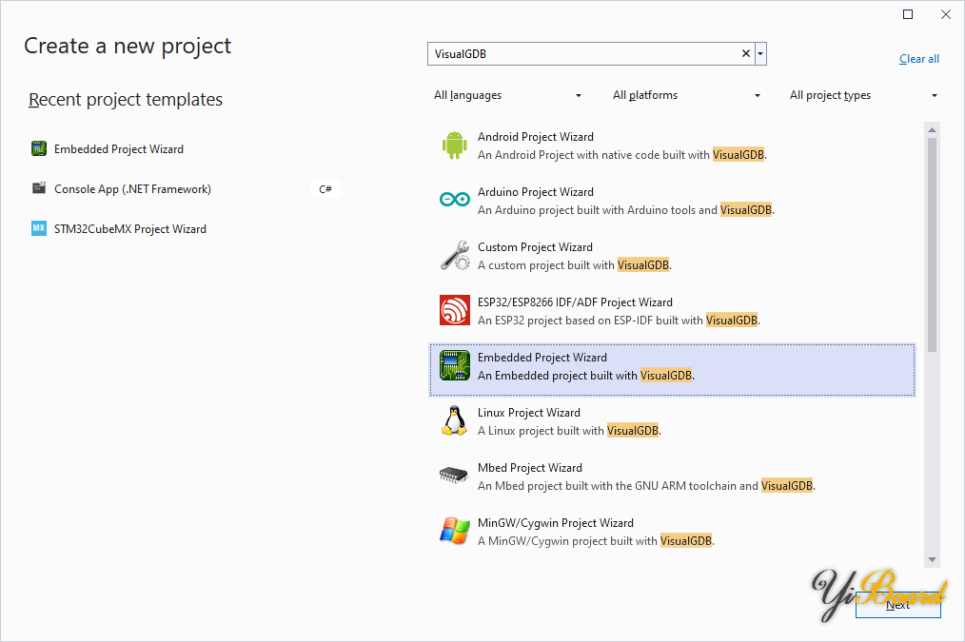Click the Arduino Project Wizard infinity icon
Screen dimensions: 965x642
(454, 200)
